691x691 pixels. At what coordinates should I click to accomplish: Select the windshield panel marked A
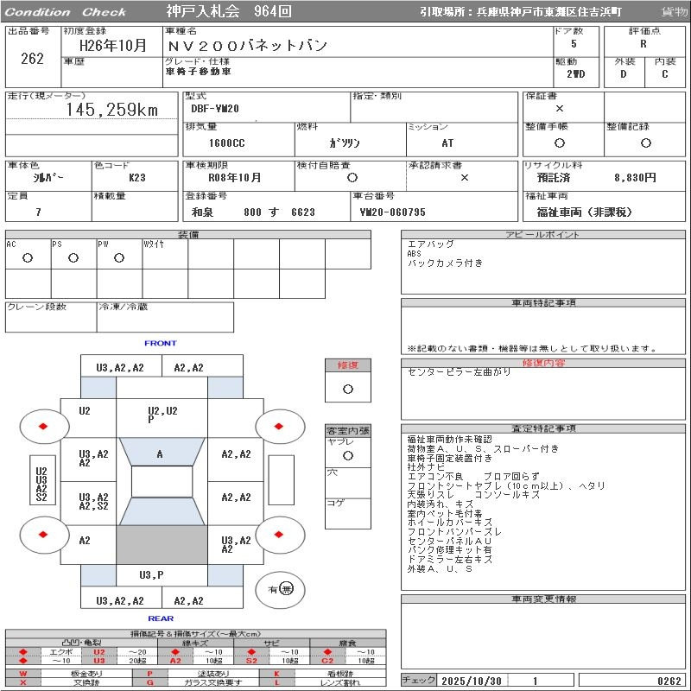[161, 455]
